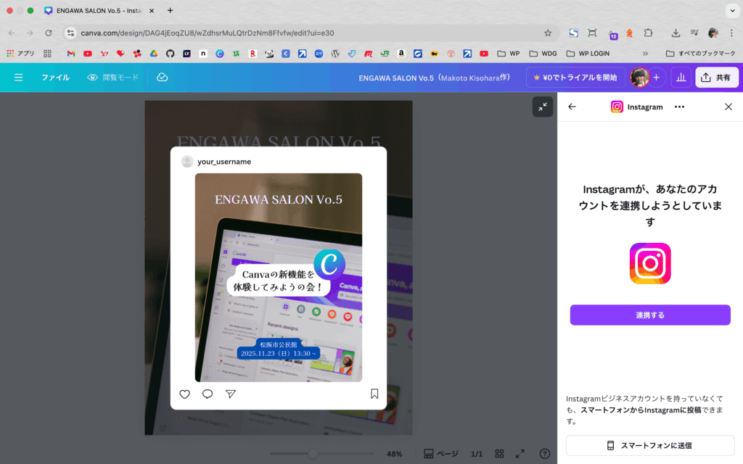743x464 pixels.
Task: Click the heart like icon in post preview
Action: click(184, 394)
